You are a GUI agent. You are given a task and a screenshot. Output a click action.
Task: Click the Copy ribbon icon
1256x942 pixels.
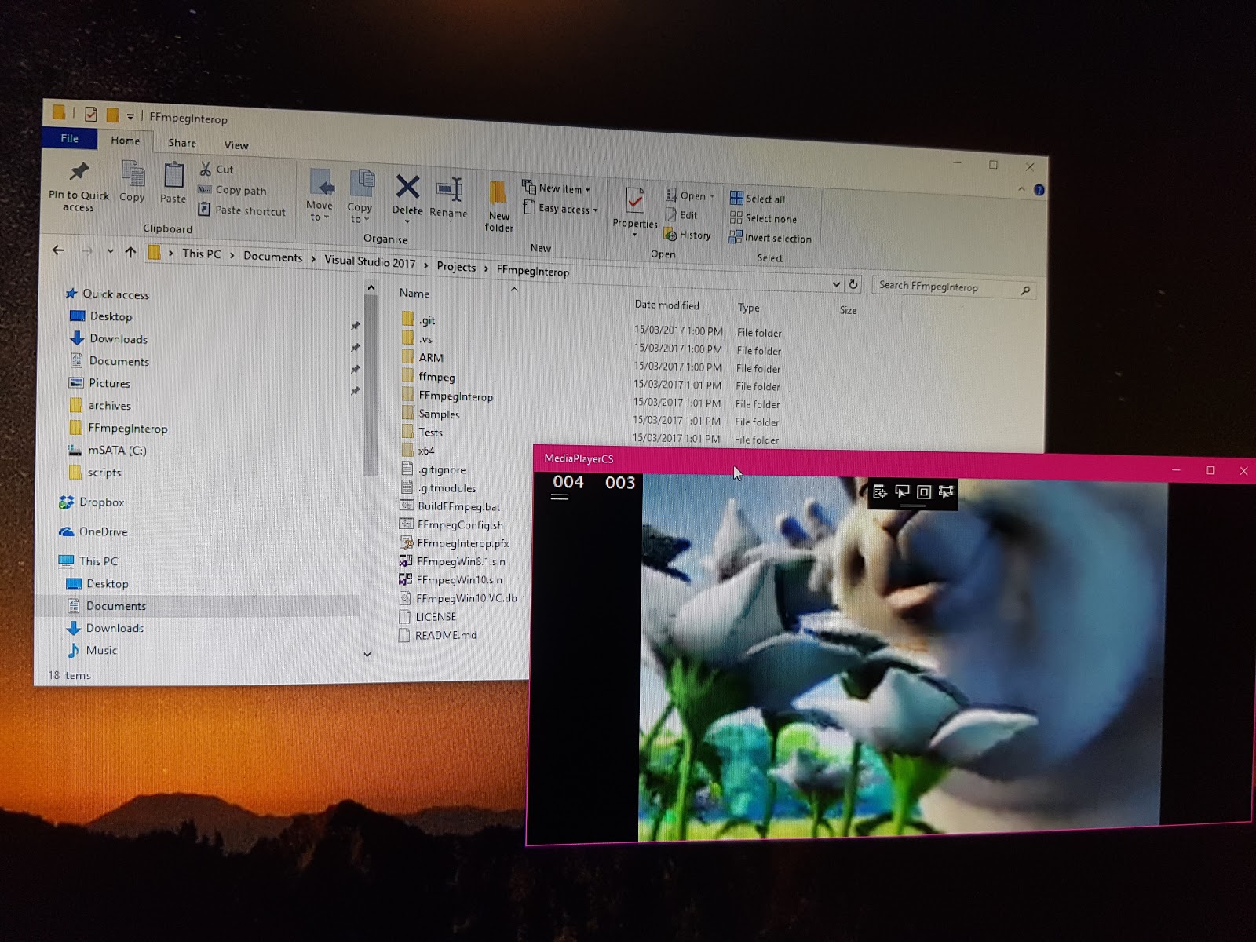click(x=133, y=174)
